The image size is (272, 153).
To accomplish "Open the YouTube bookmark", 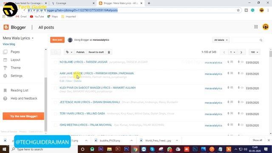I will (x=37, y=17).
